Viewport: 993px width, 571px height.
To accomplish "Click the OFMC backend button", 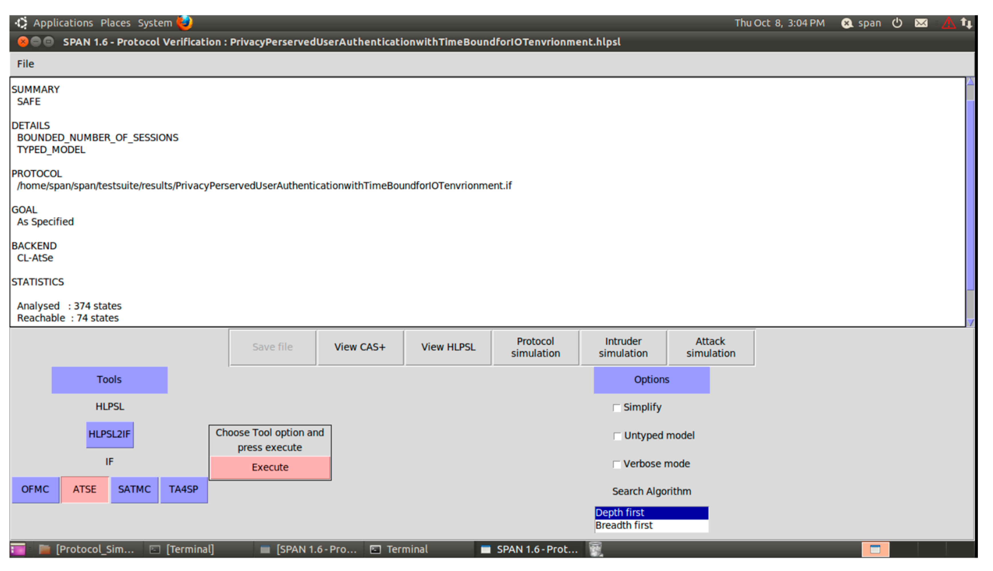I will [35, 489].
